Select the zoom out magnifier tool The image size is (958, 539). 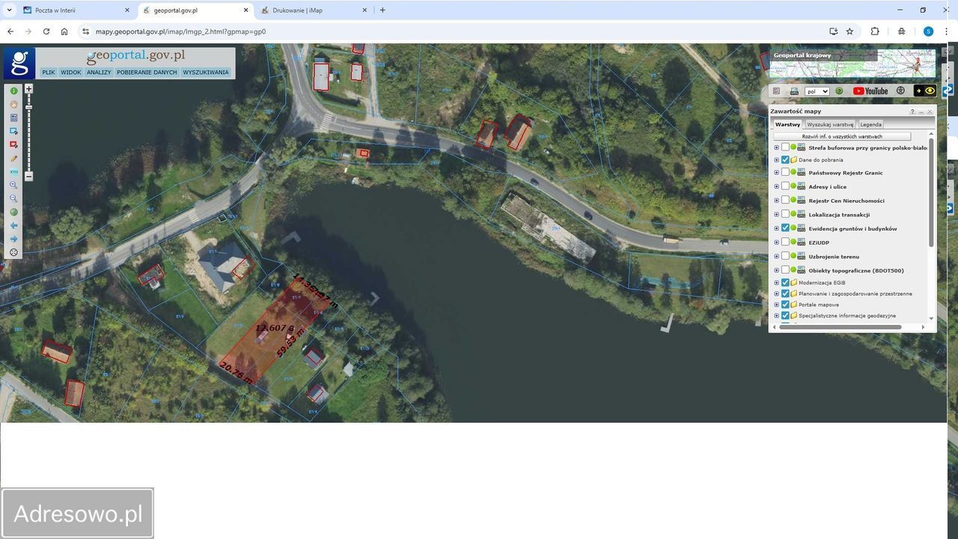[13, 198]
